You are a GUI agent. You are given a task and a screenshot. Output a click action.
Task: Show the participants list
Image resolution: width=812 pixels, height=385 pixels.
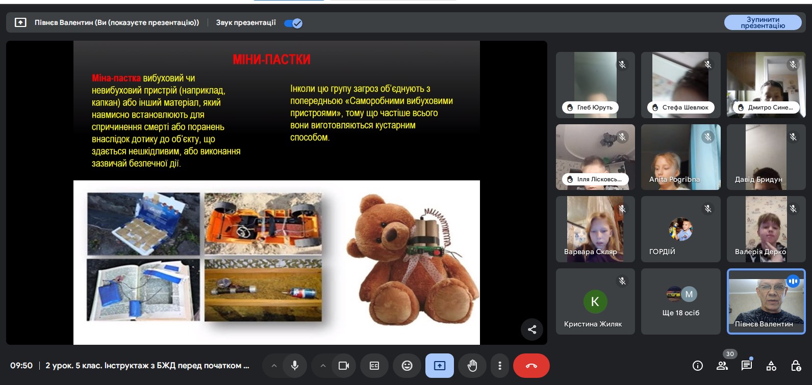(x=722, y=365)
